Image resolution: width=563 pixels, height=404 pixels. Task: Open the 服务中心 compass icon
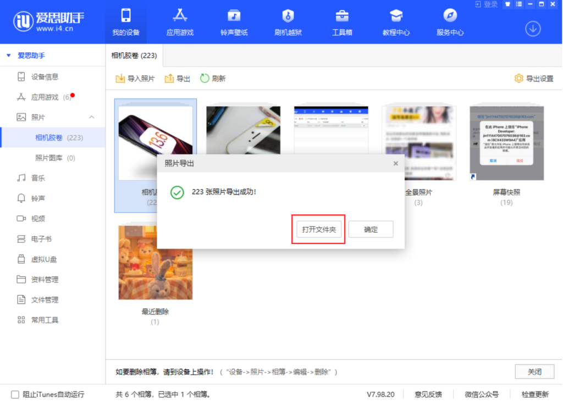pos(450,15)
